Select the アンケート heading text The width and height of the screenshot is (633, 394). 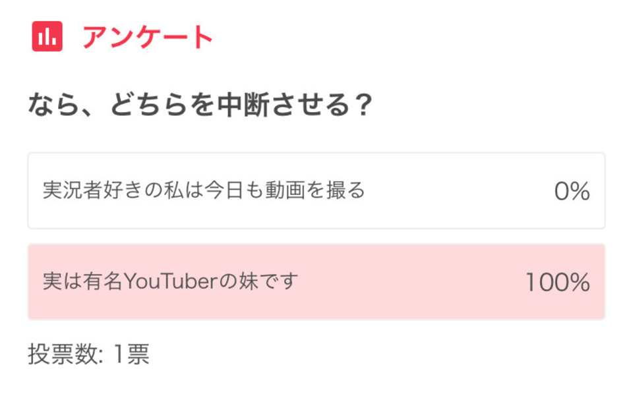(148, 37)
